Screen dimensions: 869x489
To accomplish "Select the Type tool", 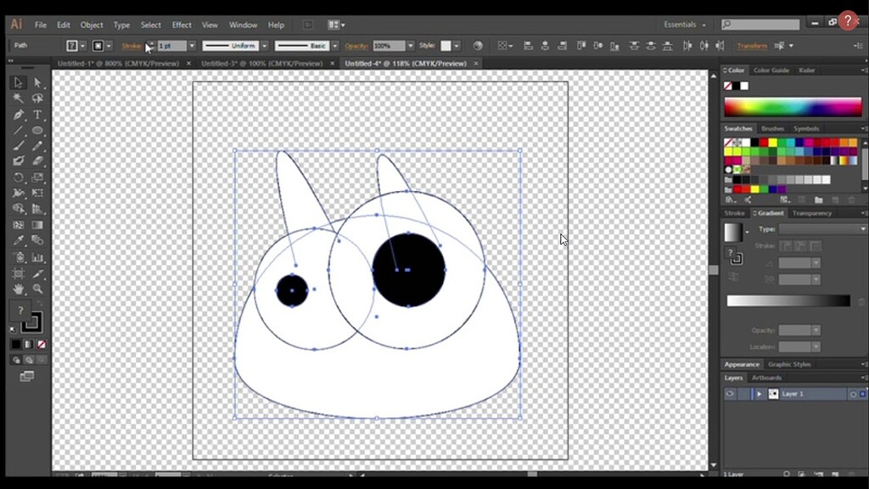I will pos(37,113).
